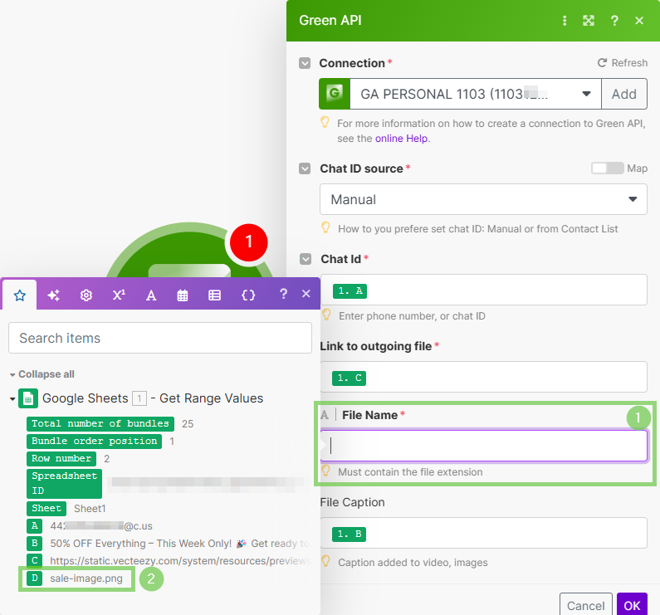Viewport: 660px width, 615px height.
Task: Toggle the Map switch for Chat ID source
Action: 607,168
